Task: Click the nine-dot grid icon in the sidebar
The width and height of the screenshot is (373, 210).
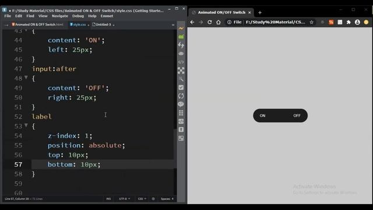Action: (x=181, y=113)
